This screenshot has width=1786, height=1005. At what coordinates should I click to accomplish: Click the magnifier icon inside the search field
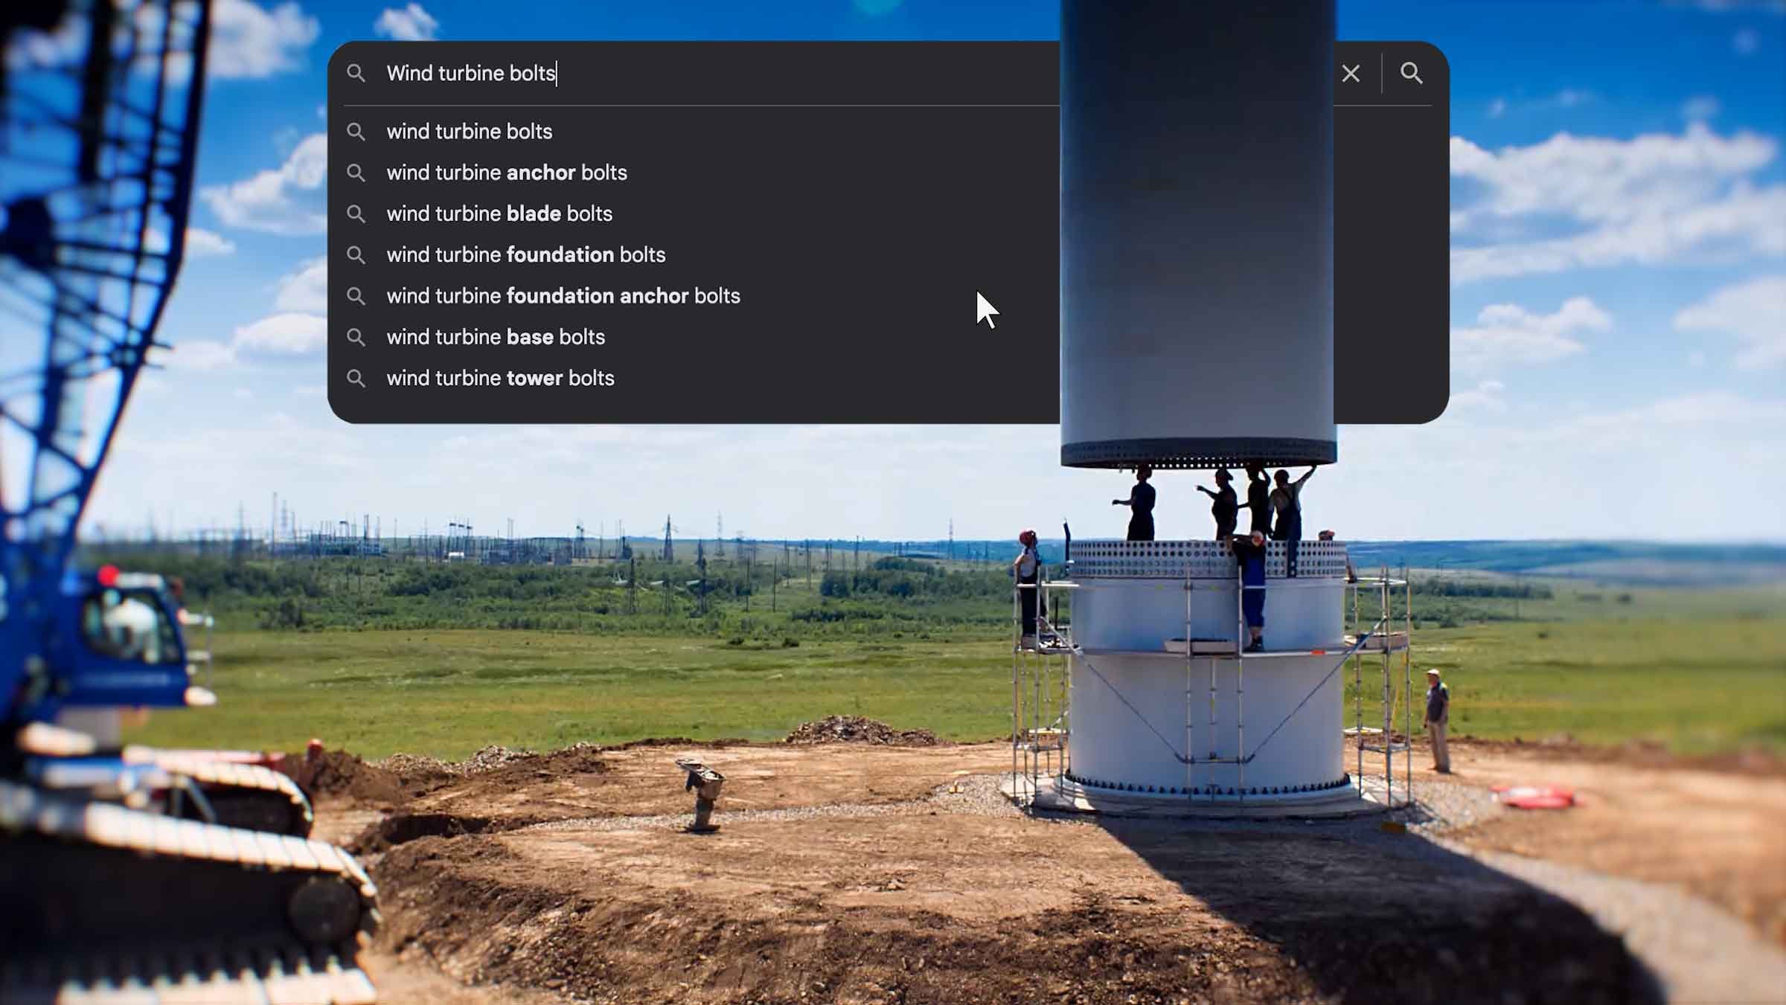point(356,73)
